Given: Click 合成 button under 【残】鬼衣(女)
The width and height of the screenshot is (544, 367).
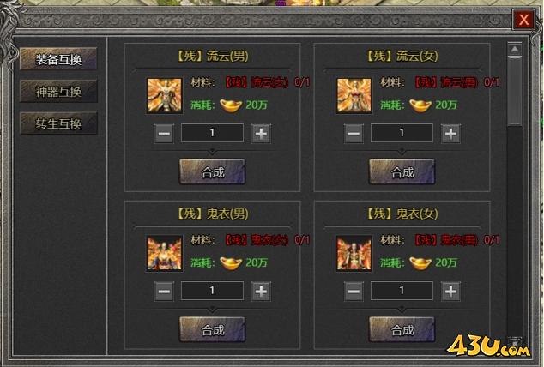Looking at the screenshot, I should pos(402,329).
